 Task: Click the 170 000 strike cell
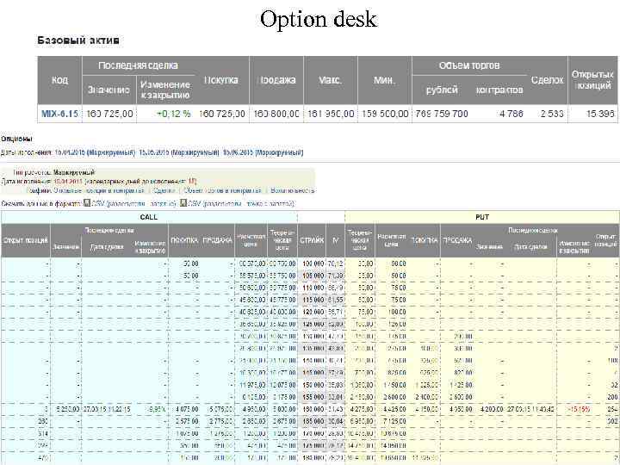313,434
